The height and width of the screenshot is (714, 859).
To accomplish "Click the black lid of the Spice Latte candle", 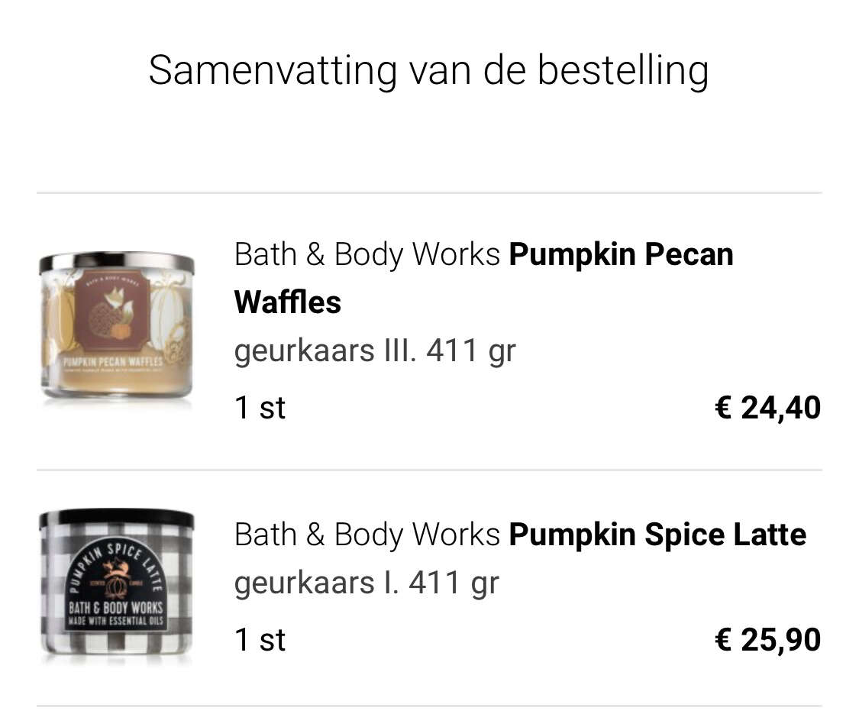I will coord(117,519).
